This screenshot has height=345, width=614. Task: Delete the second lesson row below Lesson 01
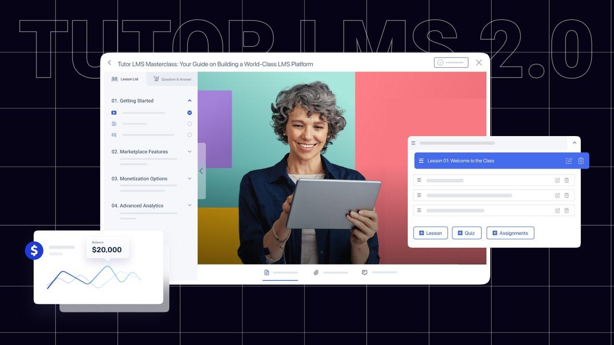(x=567, y=195)
